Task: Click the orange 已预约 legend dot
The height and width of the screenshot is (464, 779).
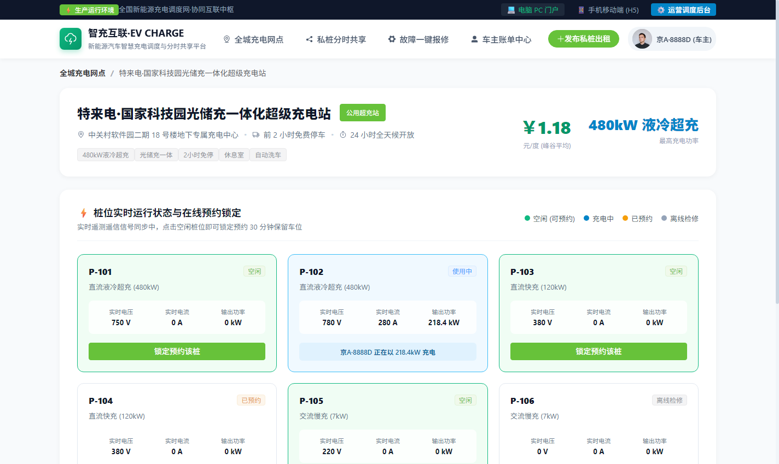Action: click(x=625, y=218)
